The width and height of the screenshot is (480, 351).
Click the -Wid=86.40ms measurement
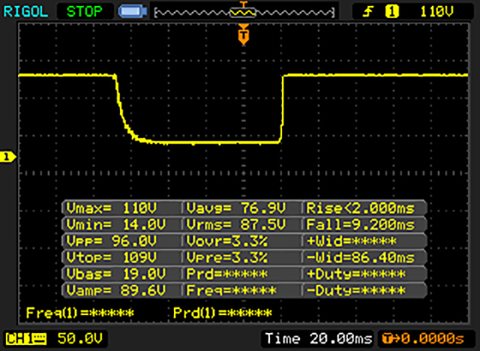point(363,257)
